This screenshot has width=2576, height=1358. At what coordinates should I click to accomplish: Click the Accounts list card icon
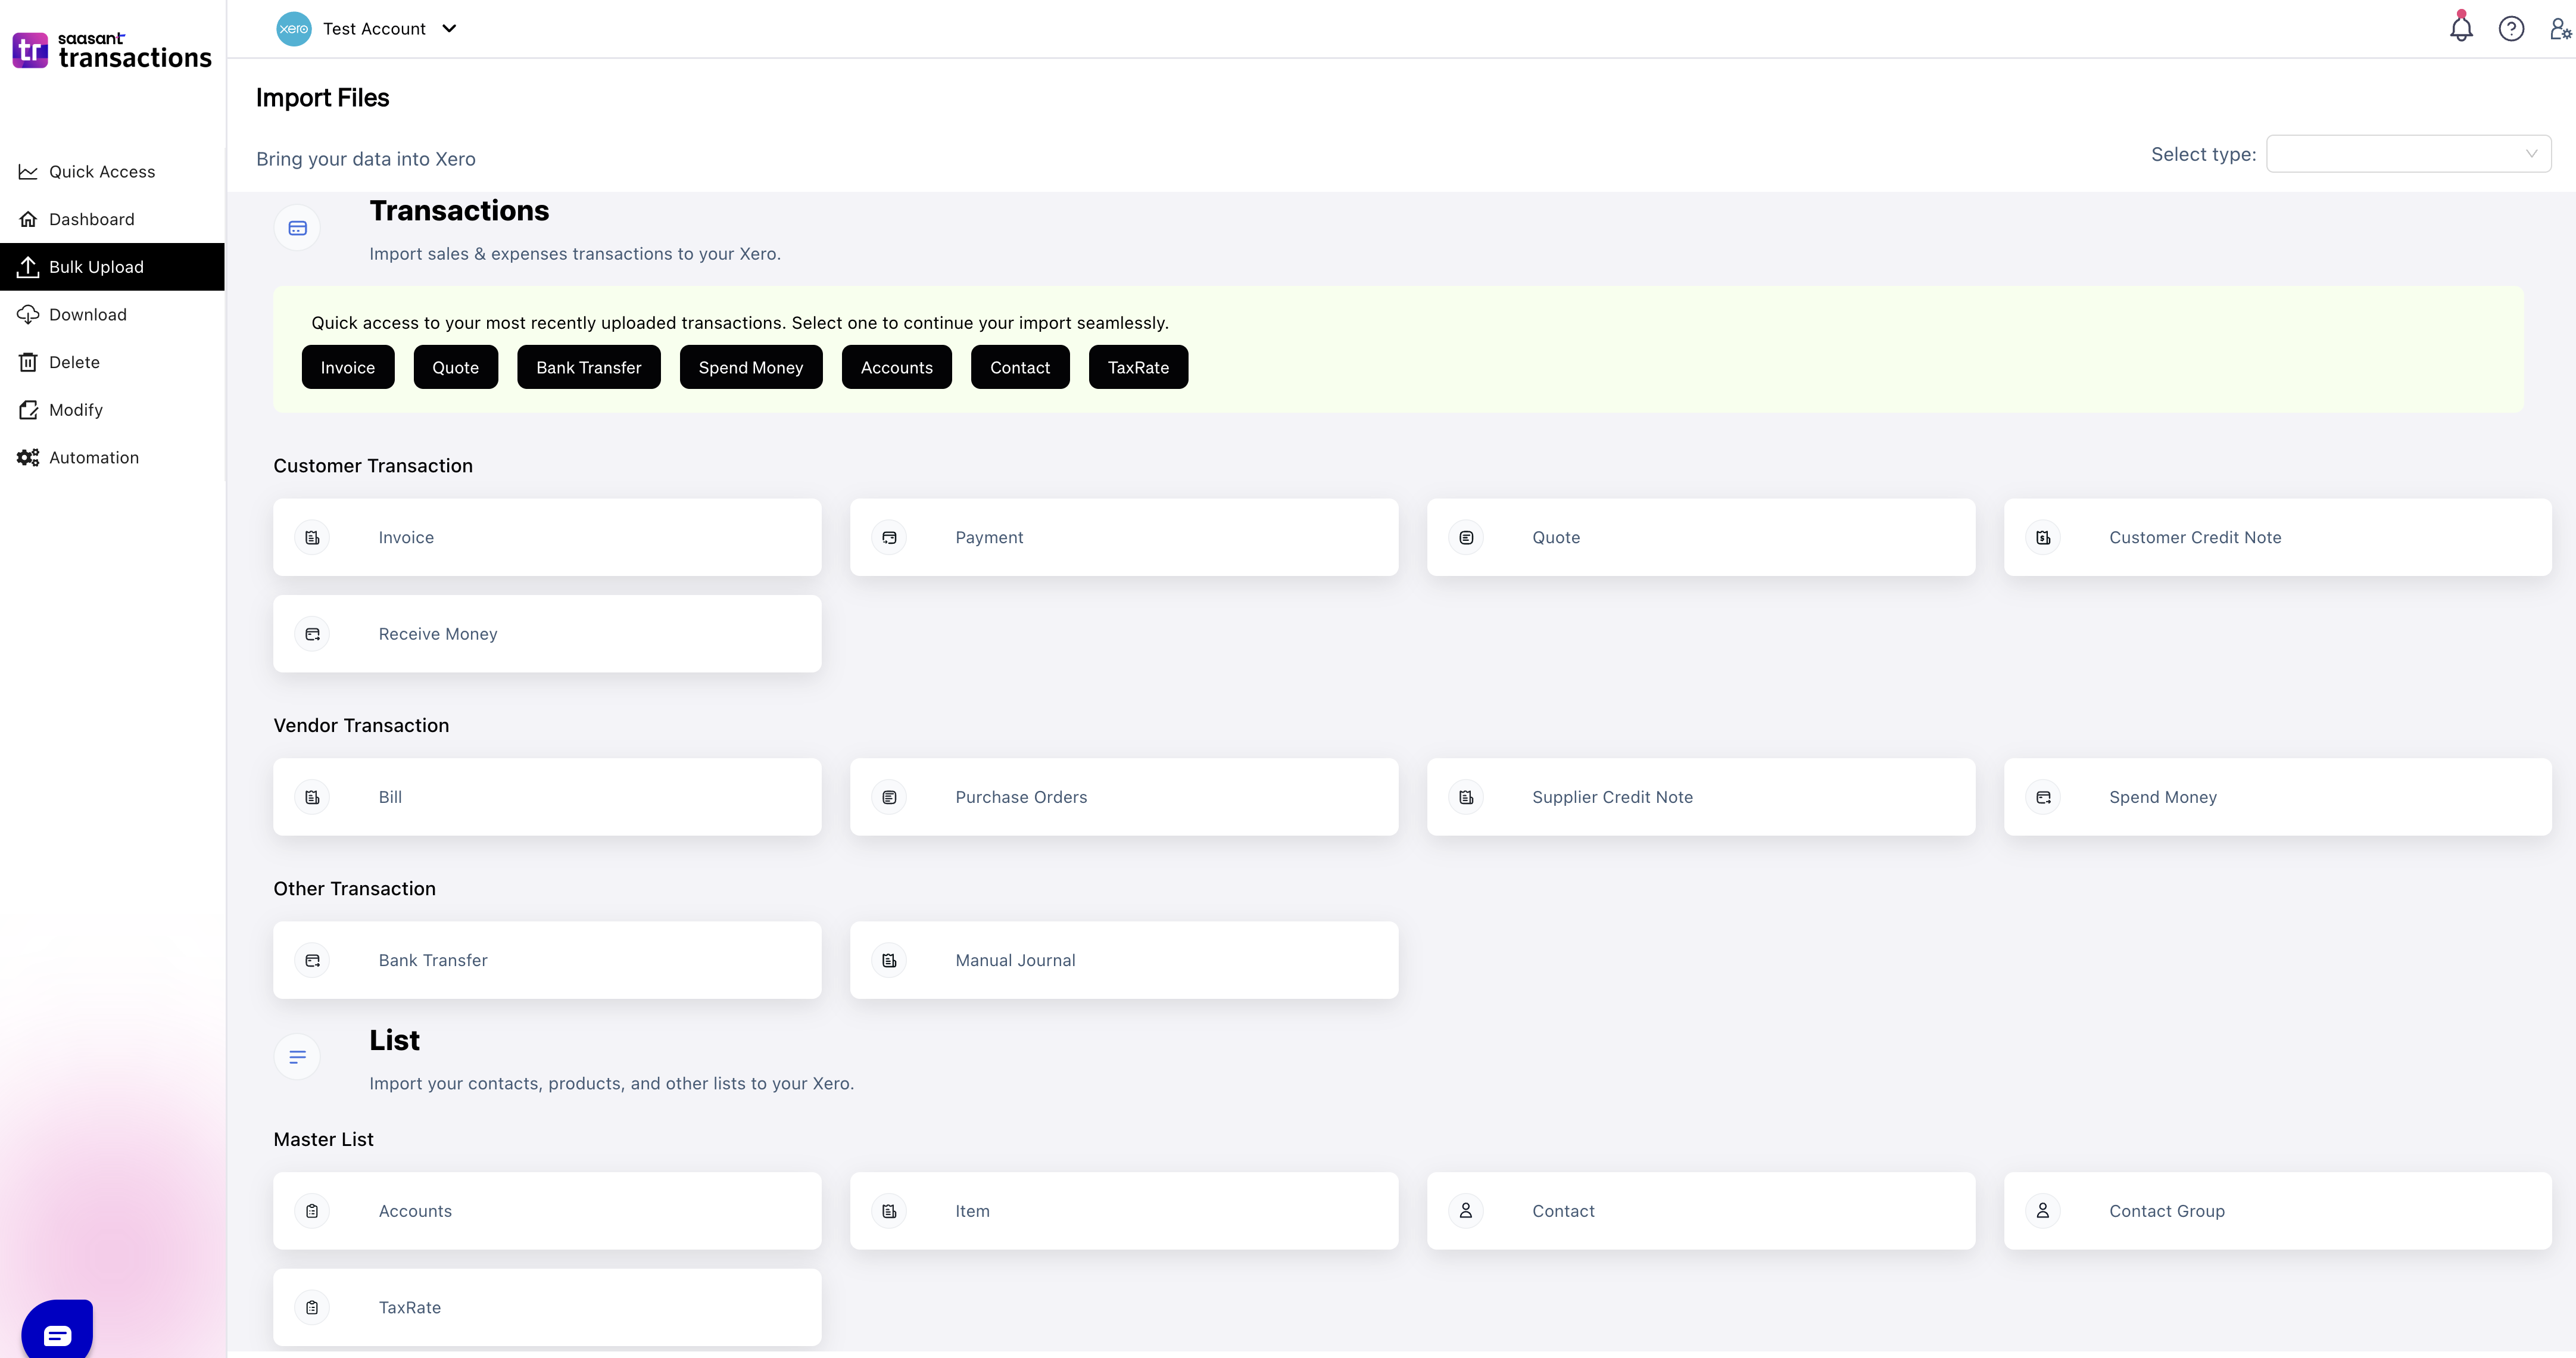pyautogui.click(x=312, y=1211)
